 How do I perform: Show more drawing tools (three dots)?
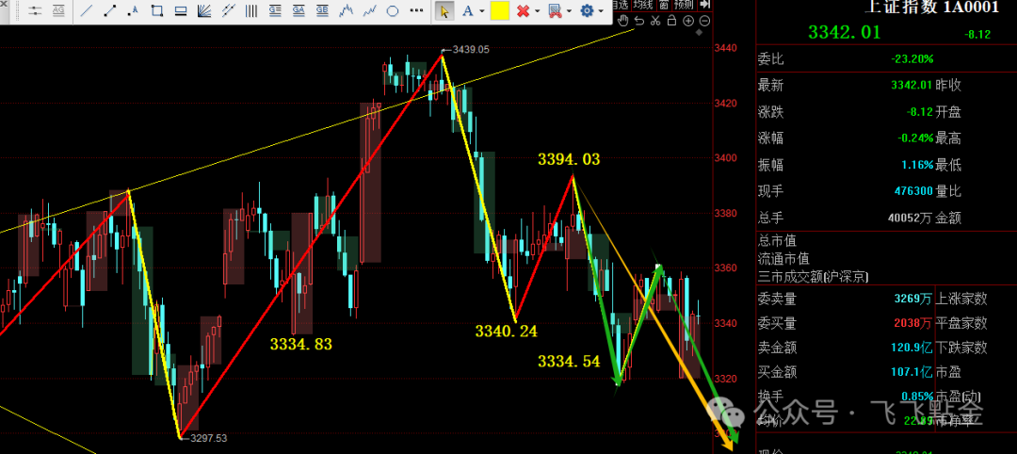coord(416,10)
